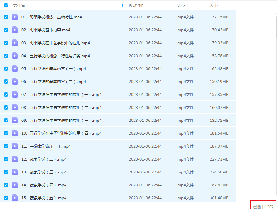
Task: Click video icon of 14、藏象学说（四）
Action: click(x=15, y=185)
